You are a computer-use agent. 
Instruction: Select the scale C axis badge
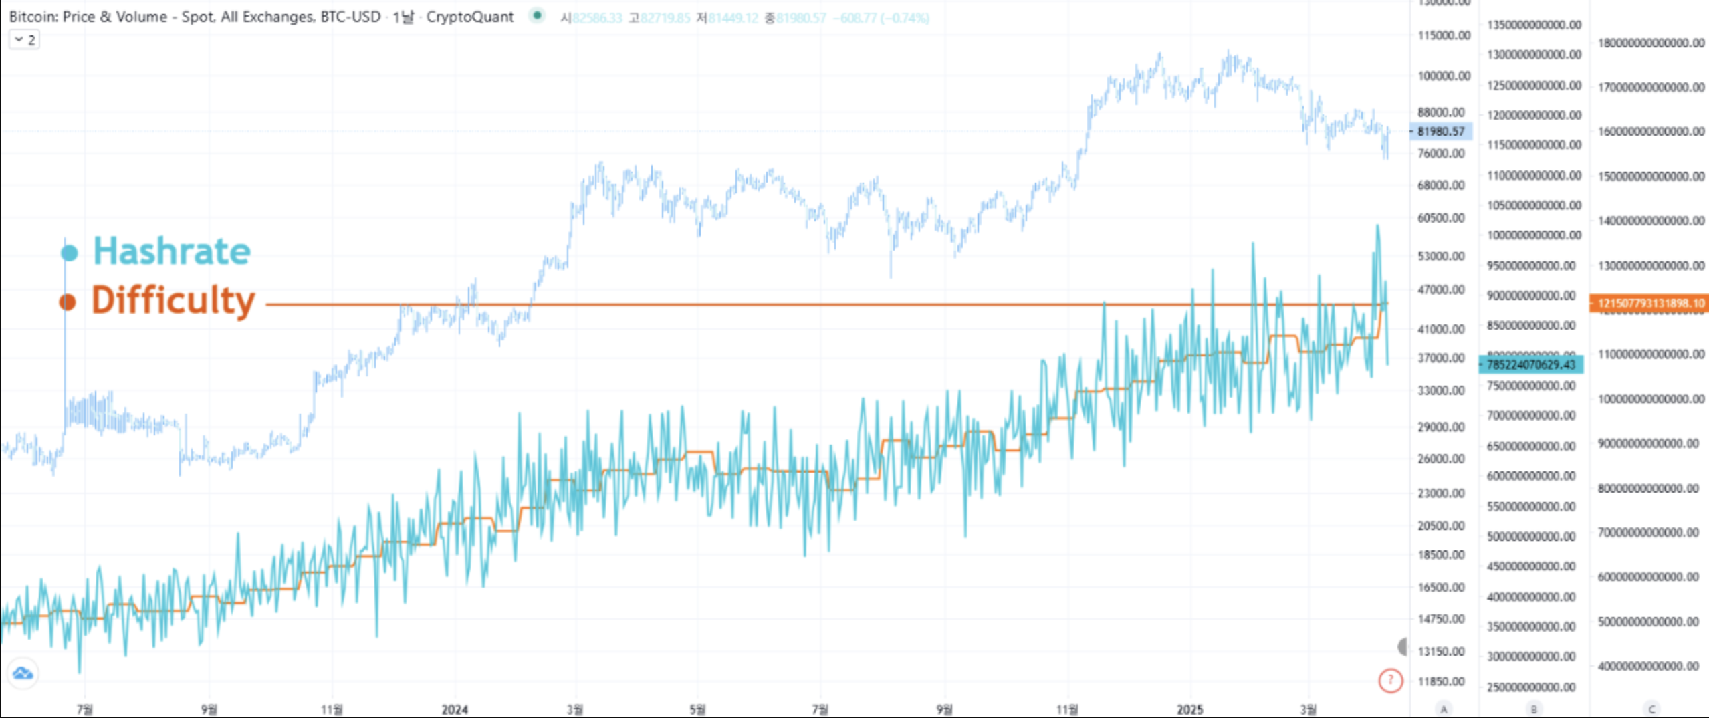click(x=1651, y=709)
